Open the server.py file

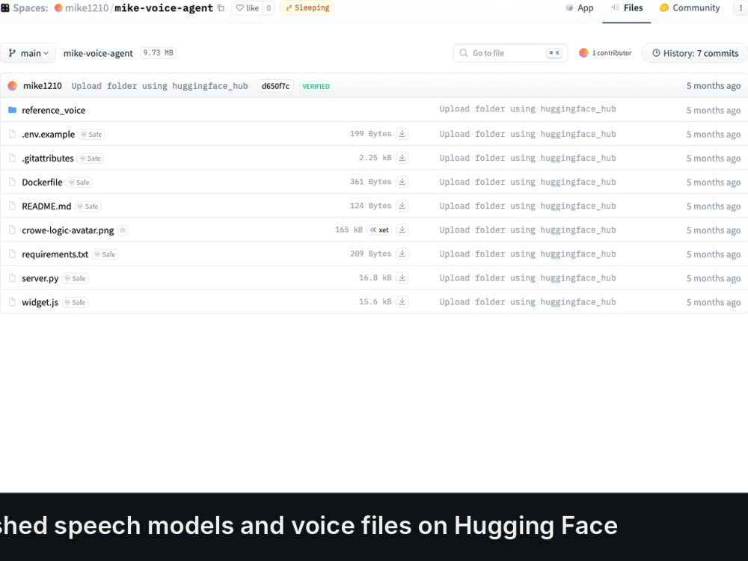[40, 278]
